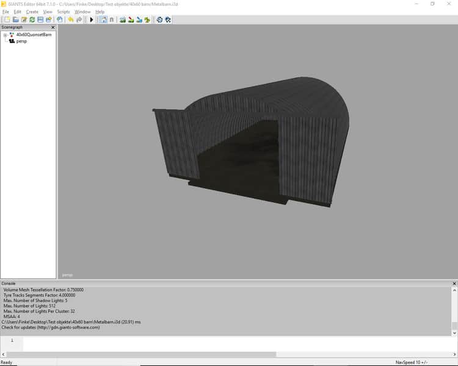Image resolution: width=458 pixels, height=366 pixels.
Task: Open the Scripts menu
Action: 64,12
